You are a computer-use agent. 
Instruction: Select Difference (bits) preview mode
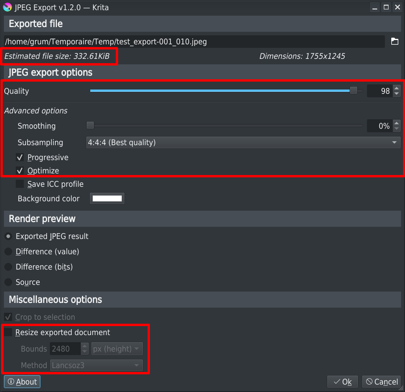[8, 267]
